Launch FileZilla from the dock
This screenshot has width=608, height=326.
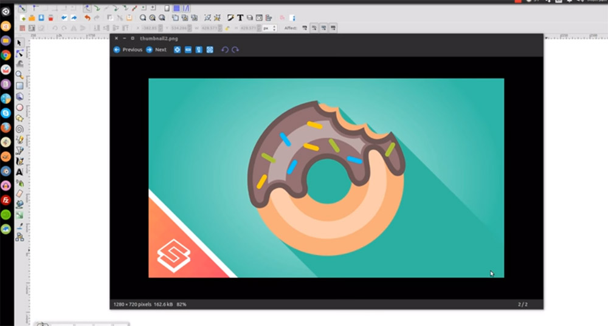6,200
